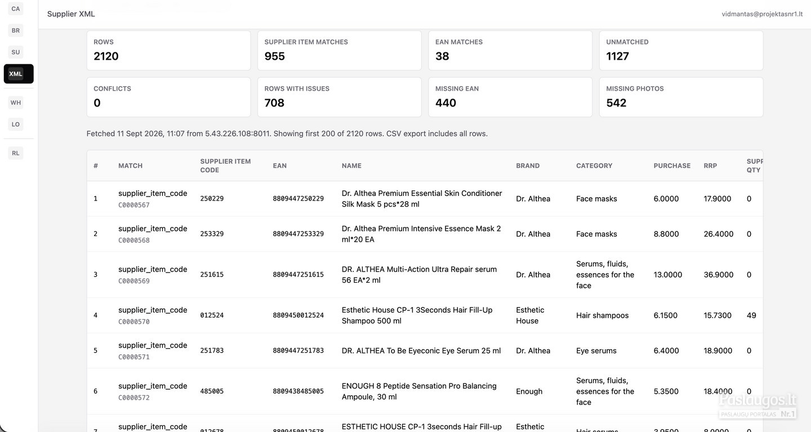
Task: Open the BR sidebar icon
Action: tap(16, 30)
